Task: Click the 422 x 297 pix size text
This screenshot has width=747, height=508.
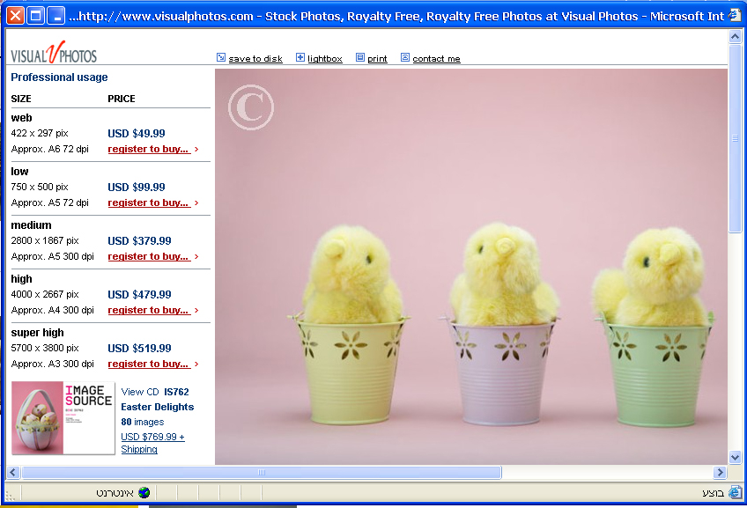Action: click(40, 133)
